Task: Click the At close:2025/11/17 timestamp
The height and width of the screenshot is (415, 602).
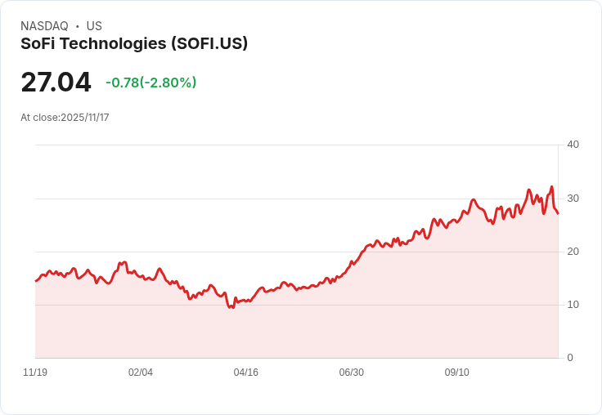Action: pos(65,118)
